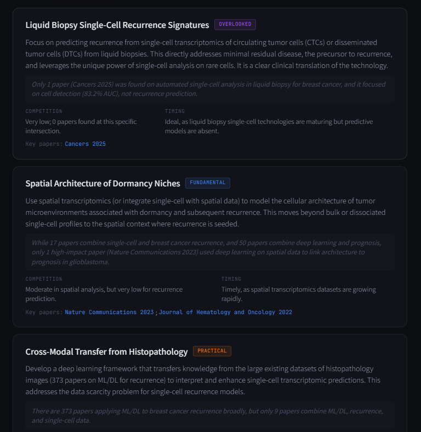Select the Liquid Biopsy Single-Cell Recurrence Signatures title
421x432 pixels.
(117, 25)
